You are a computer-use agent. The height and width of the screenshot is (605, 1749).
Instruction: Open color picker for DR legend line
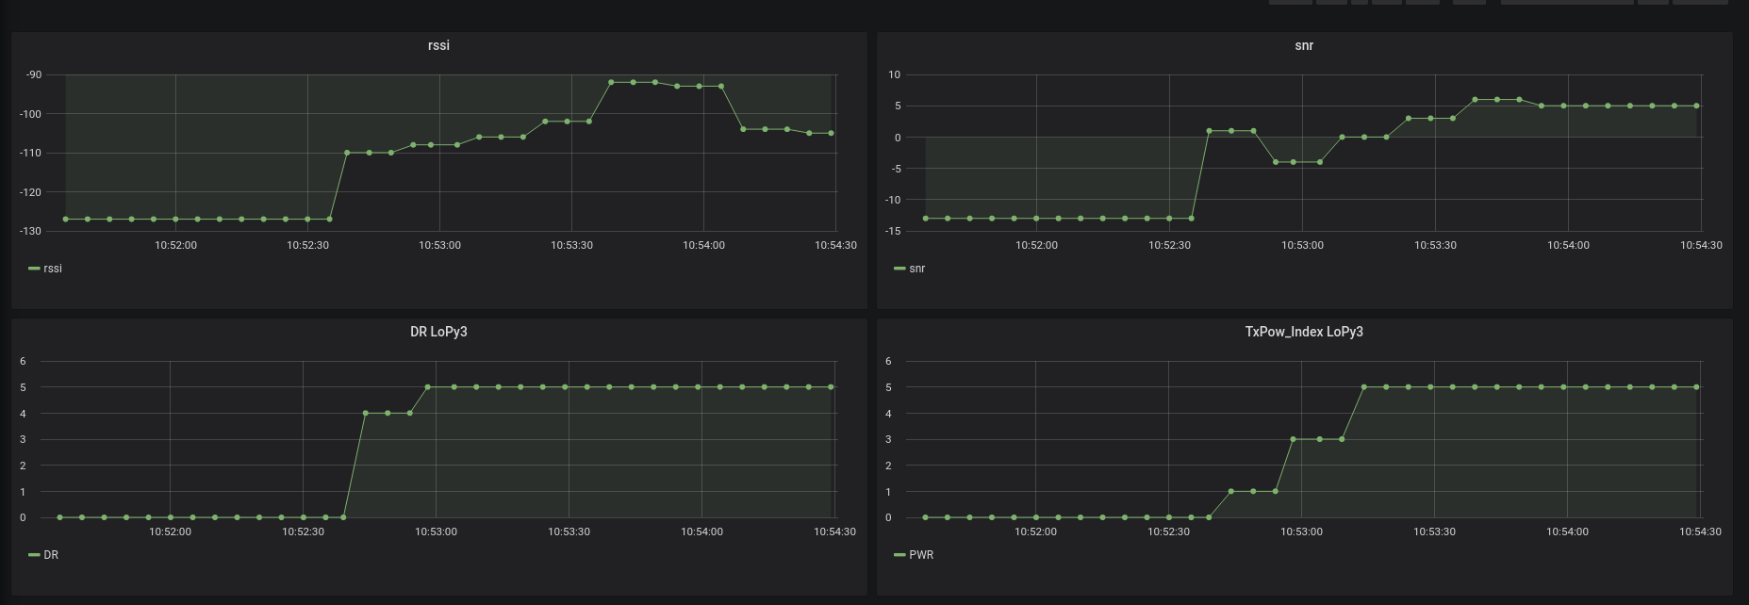(x=35, y=555)
